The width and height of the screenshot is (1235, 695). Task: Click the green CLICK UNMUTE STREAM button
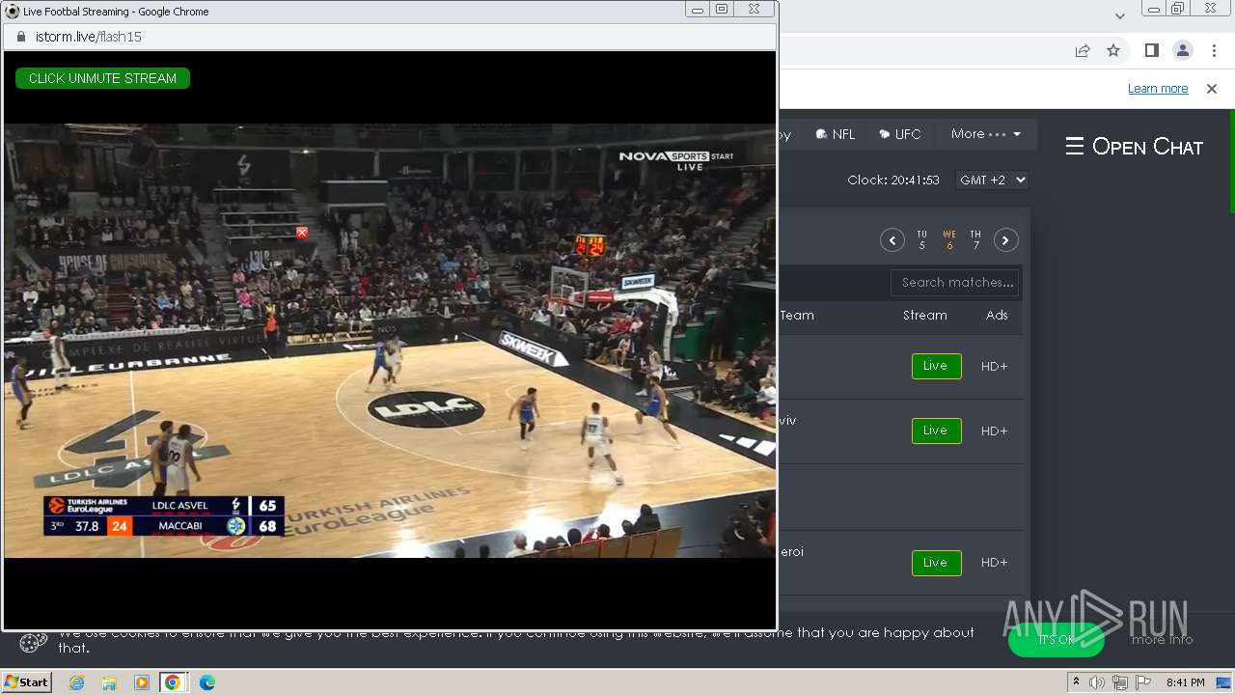point(102,78)
